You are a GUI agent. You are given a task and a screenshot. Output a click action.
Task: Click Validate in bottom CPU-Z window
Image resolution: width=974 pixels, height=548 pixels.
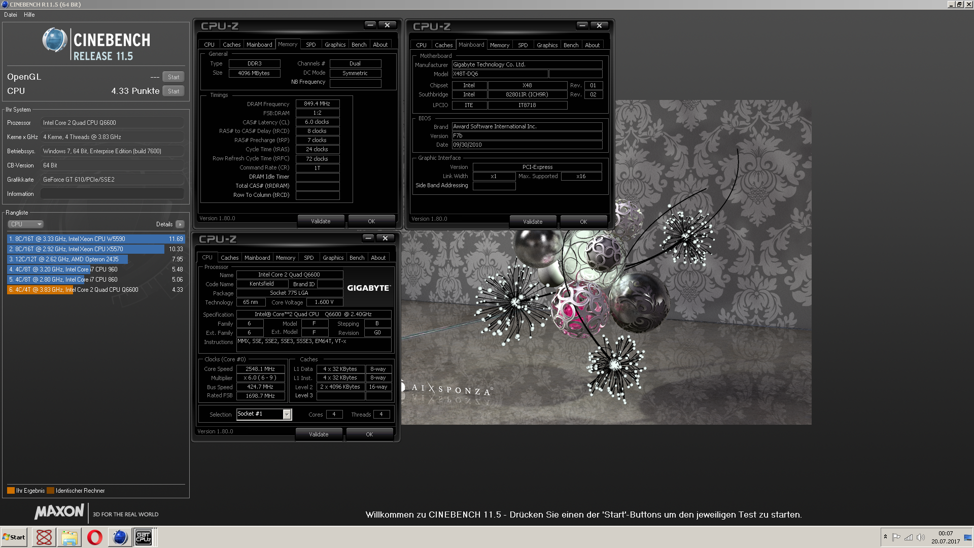point(319,434)
